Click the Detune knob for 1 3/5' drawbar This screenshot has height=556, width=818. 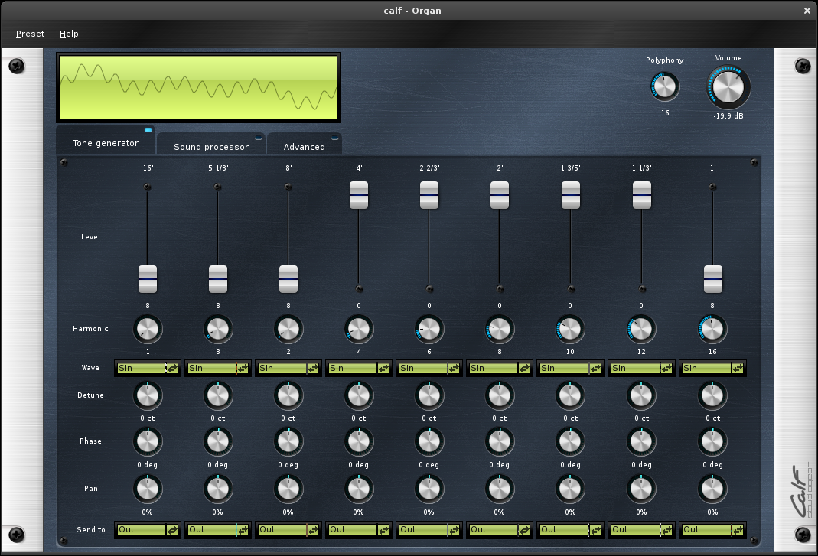pos(571,396)
